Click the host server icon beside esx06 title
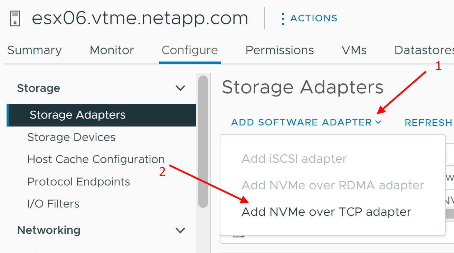The image size is (454, 253). point(15,18)
